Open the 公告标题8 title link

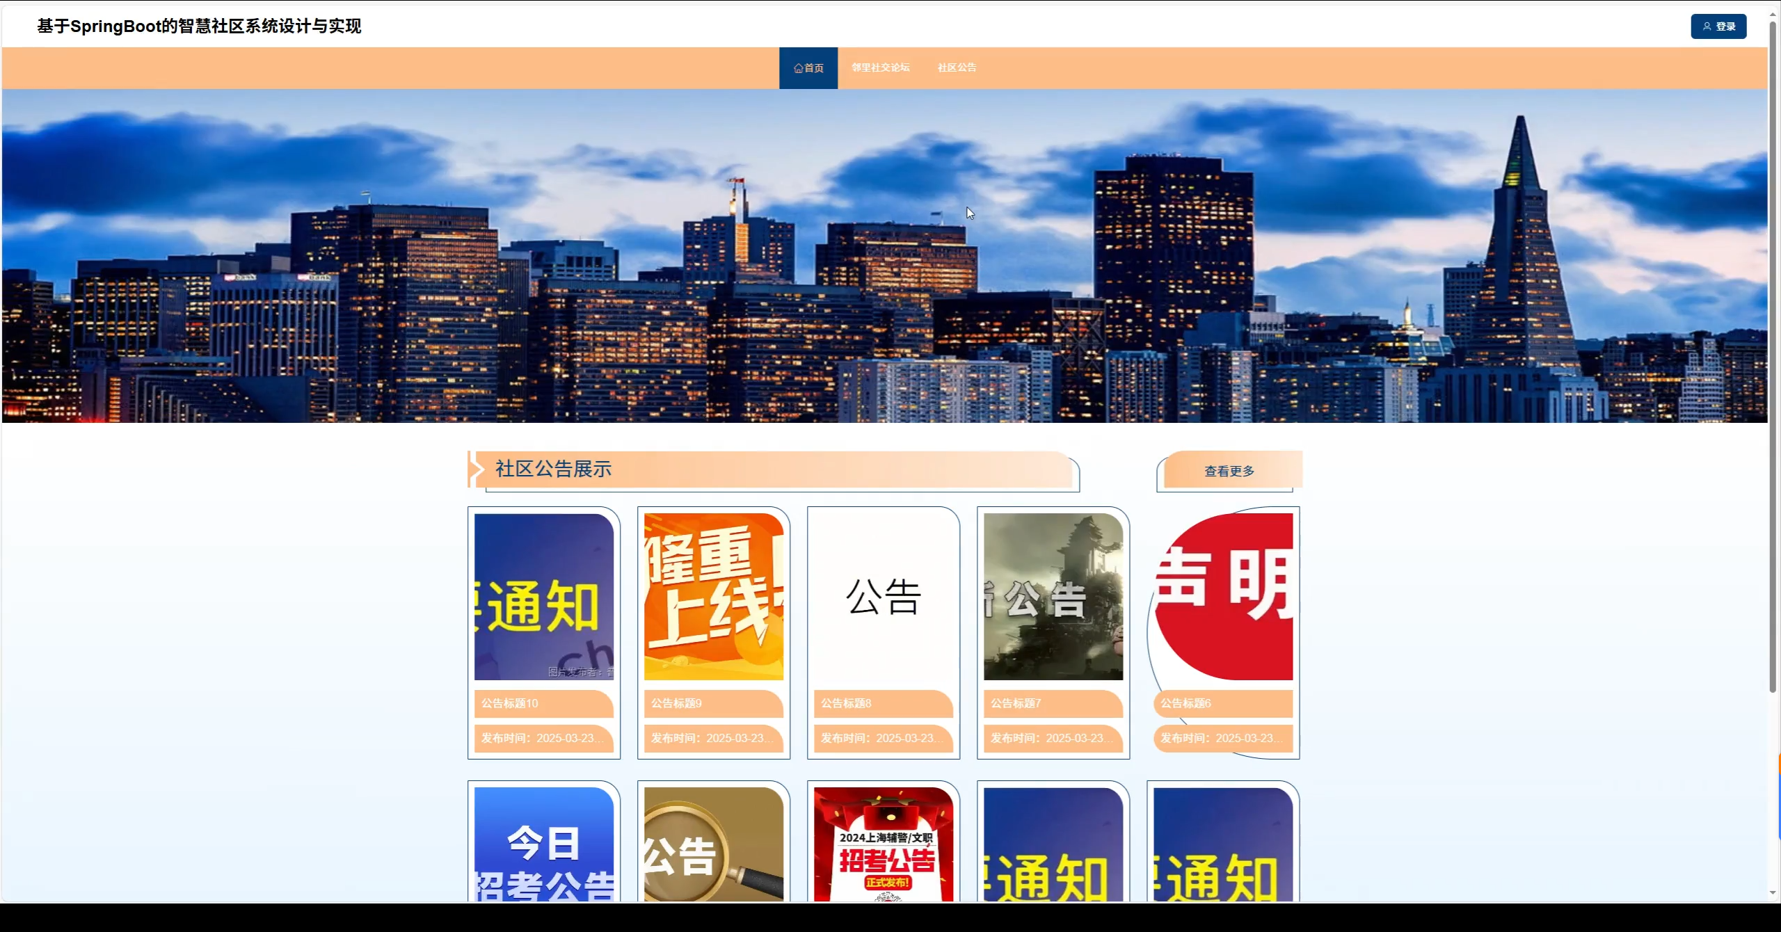846,703
